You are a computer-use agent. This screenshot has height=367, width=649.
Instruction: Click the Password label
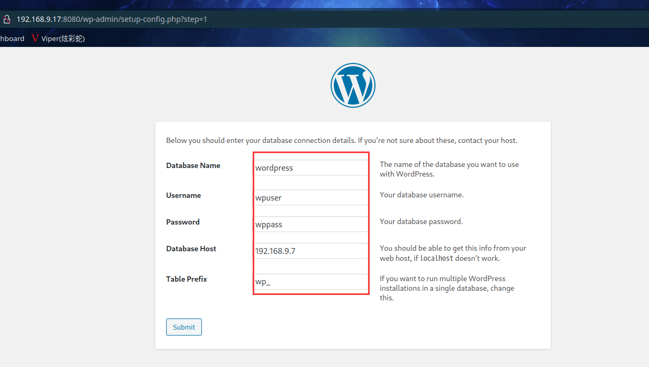(x=183, y=222)
